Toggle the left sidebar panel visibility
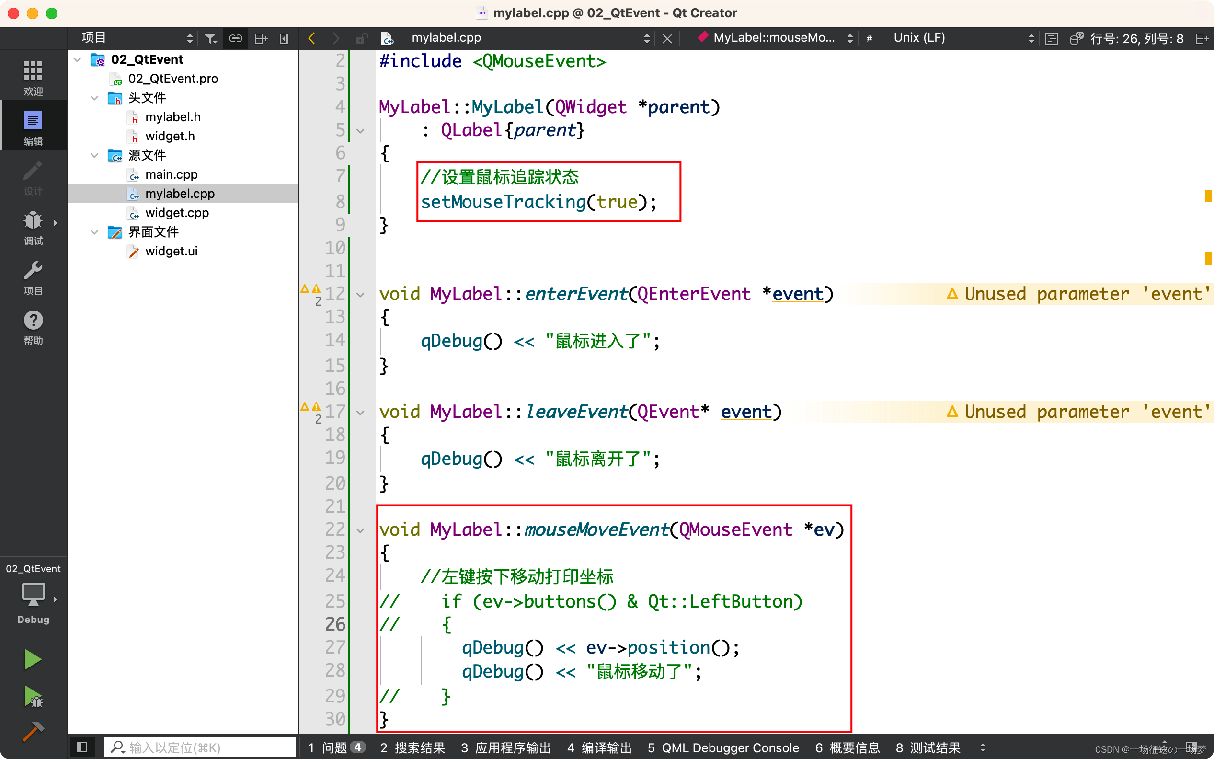This screenshot has width=1214, height=759. click(x=82, y=747)
